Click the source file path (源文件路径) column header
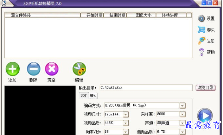This screenshot has height=135, width=223. [x=43, y=15]
